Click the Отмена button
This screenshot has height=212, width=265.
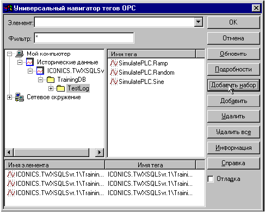[x=233, y=38]
